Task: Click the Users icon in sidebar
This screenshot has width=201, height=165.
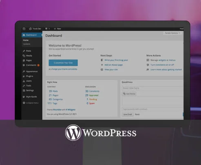Action: [24, 81]
